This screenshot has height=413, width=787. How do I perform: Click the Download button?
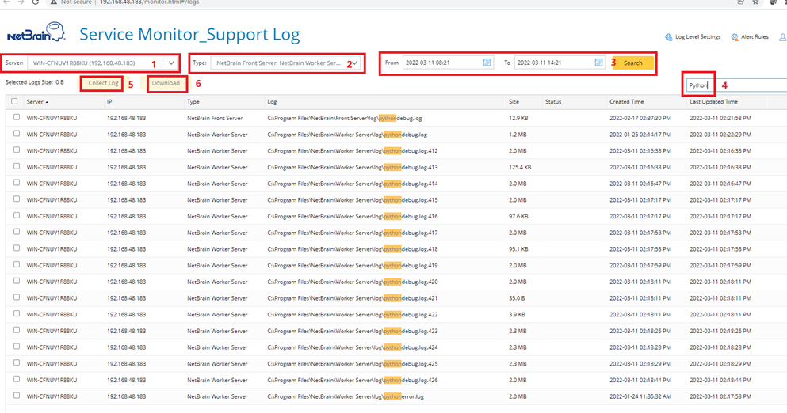[x=166, y=83]
